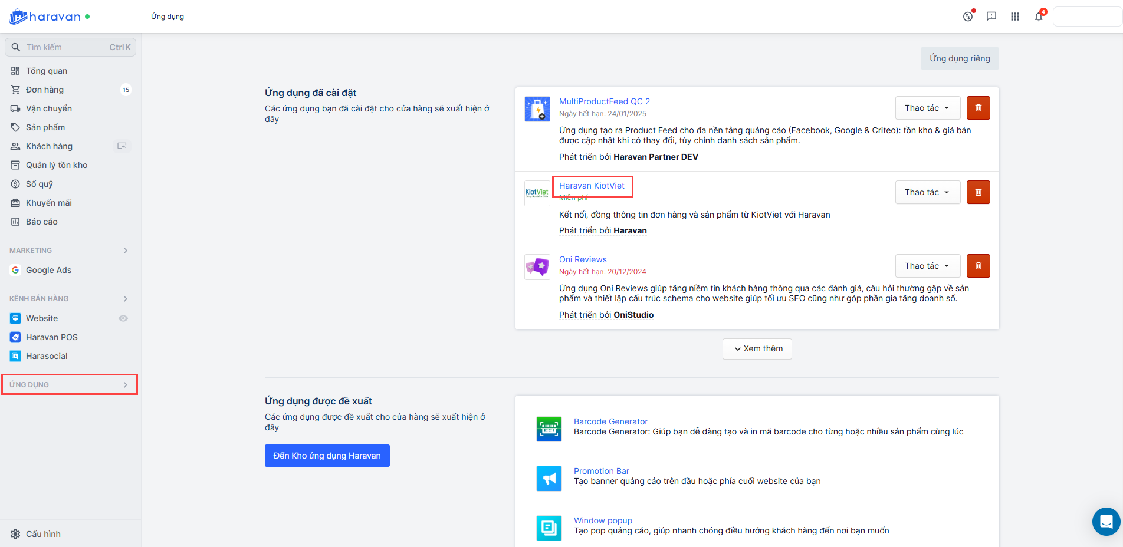Remove Oni Reviews using trash button
The height and width of the screenshot is (547, 1123).
pos(978,266)
